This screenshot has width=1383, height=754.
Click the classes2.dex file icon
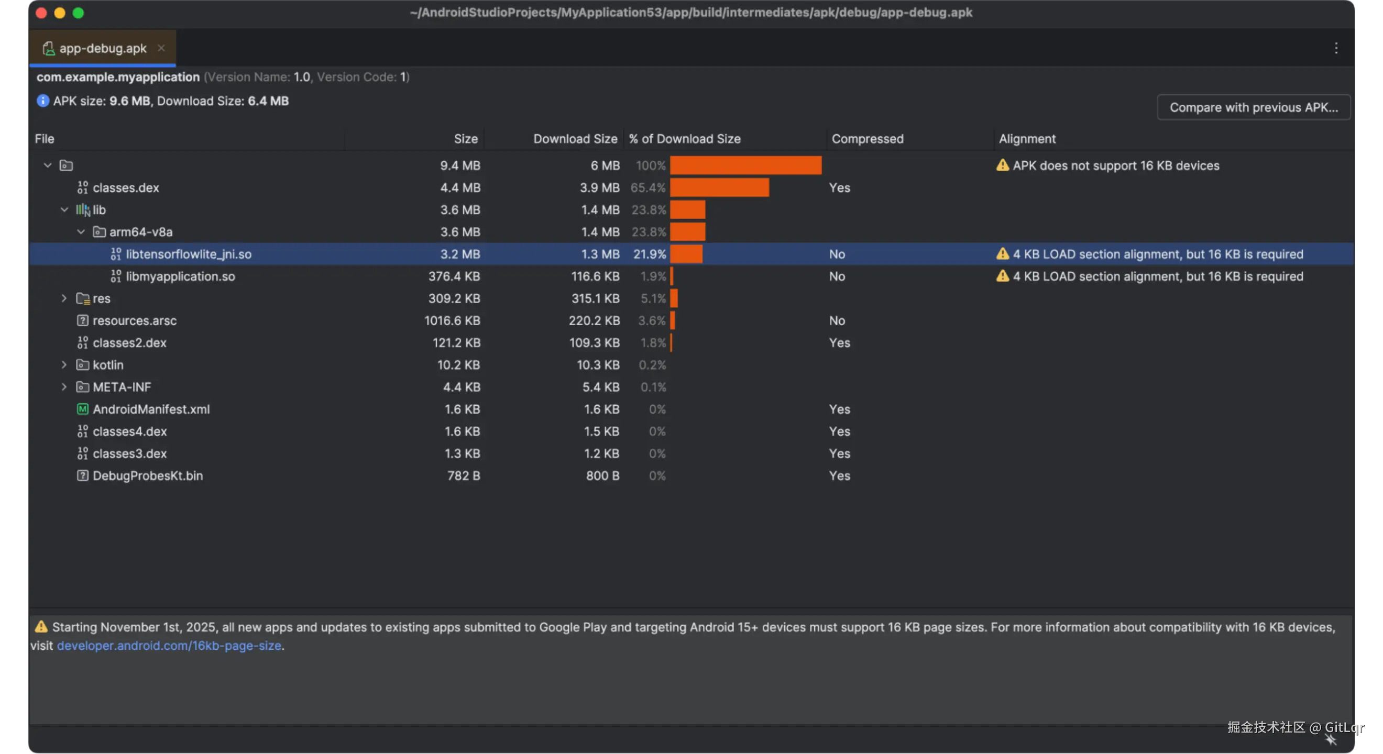tap(82, 342)
